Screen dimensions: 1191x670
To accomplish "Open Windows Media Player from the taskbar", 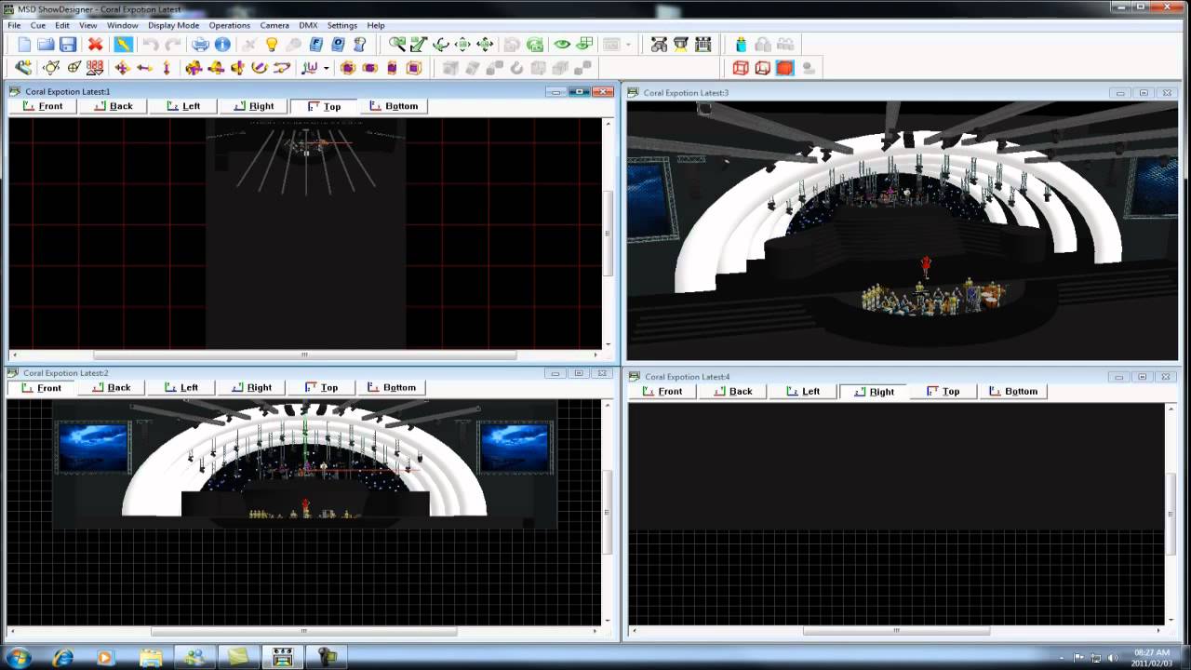I will click(104, 657).
